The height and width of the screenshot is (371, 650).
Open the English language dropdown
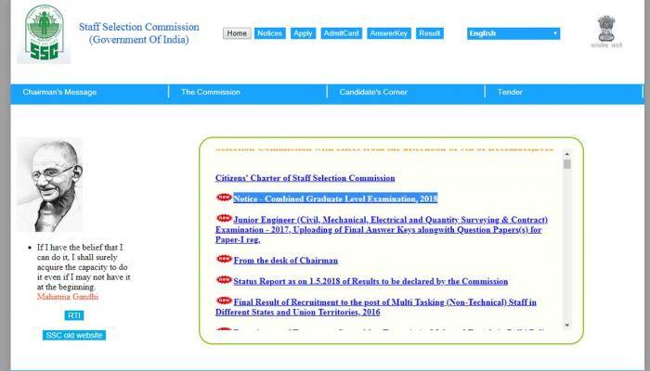(x=513, y=33)
